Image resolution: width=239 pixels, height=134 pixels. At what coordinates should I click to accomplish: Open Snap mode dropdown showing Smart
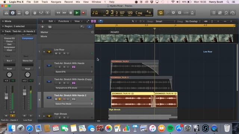165,22
